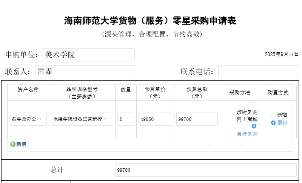This screenshot has height=183, width=302.
Task: Choose the 新增 purchase type radio button
Action: pos(273,115)
